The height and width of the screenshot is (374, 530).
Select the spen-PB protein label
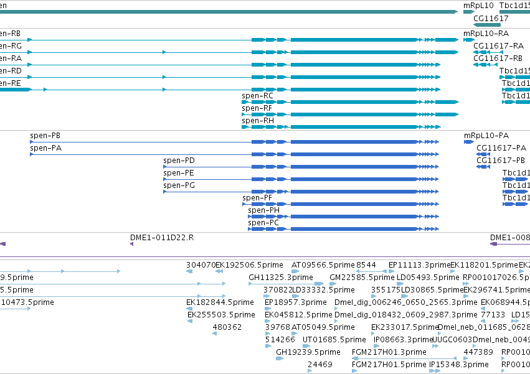45,136
